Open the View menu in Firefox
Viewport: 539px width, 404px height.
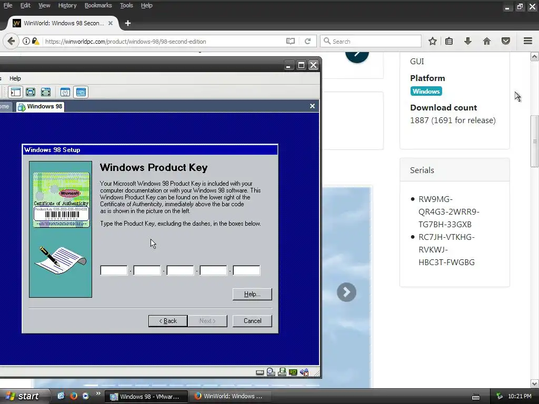[x=44, y=5]
